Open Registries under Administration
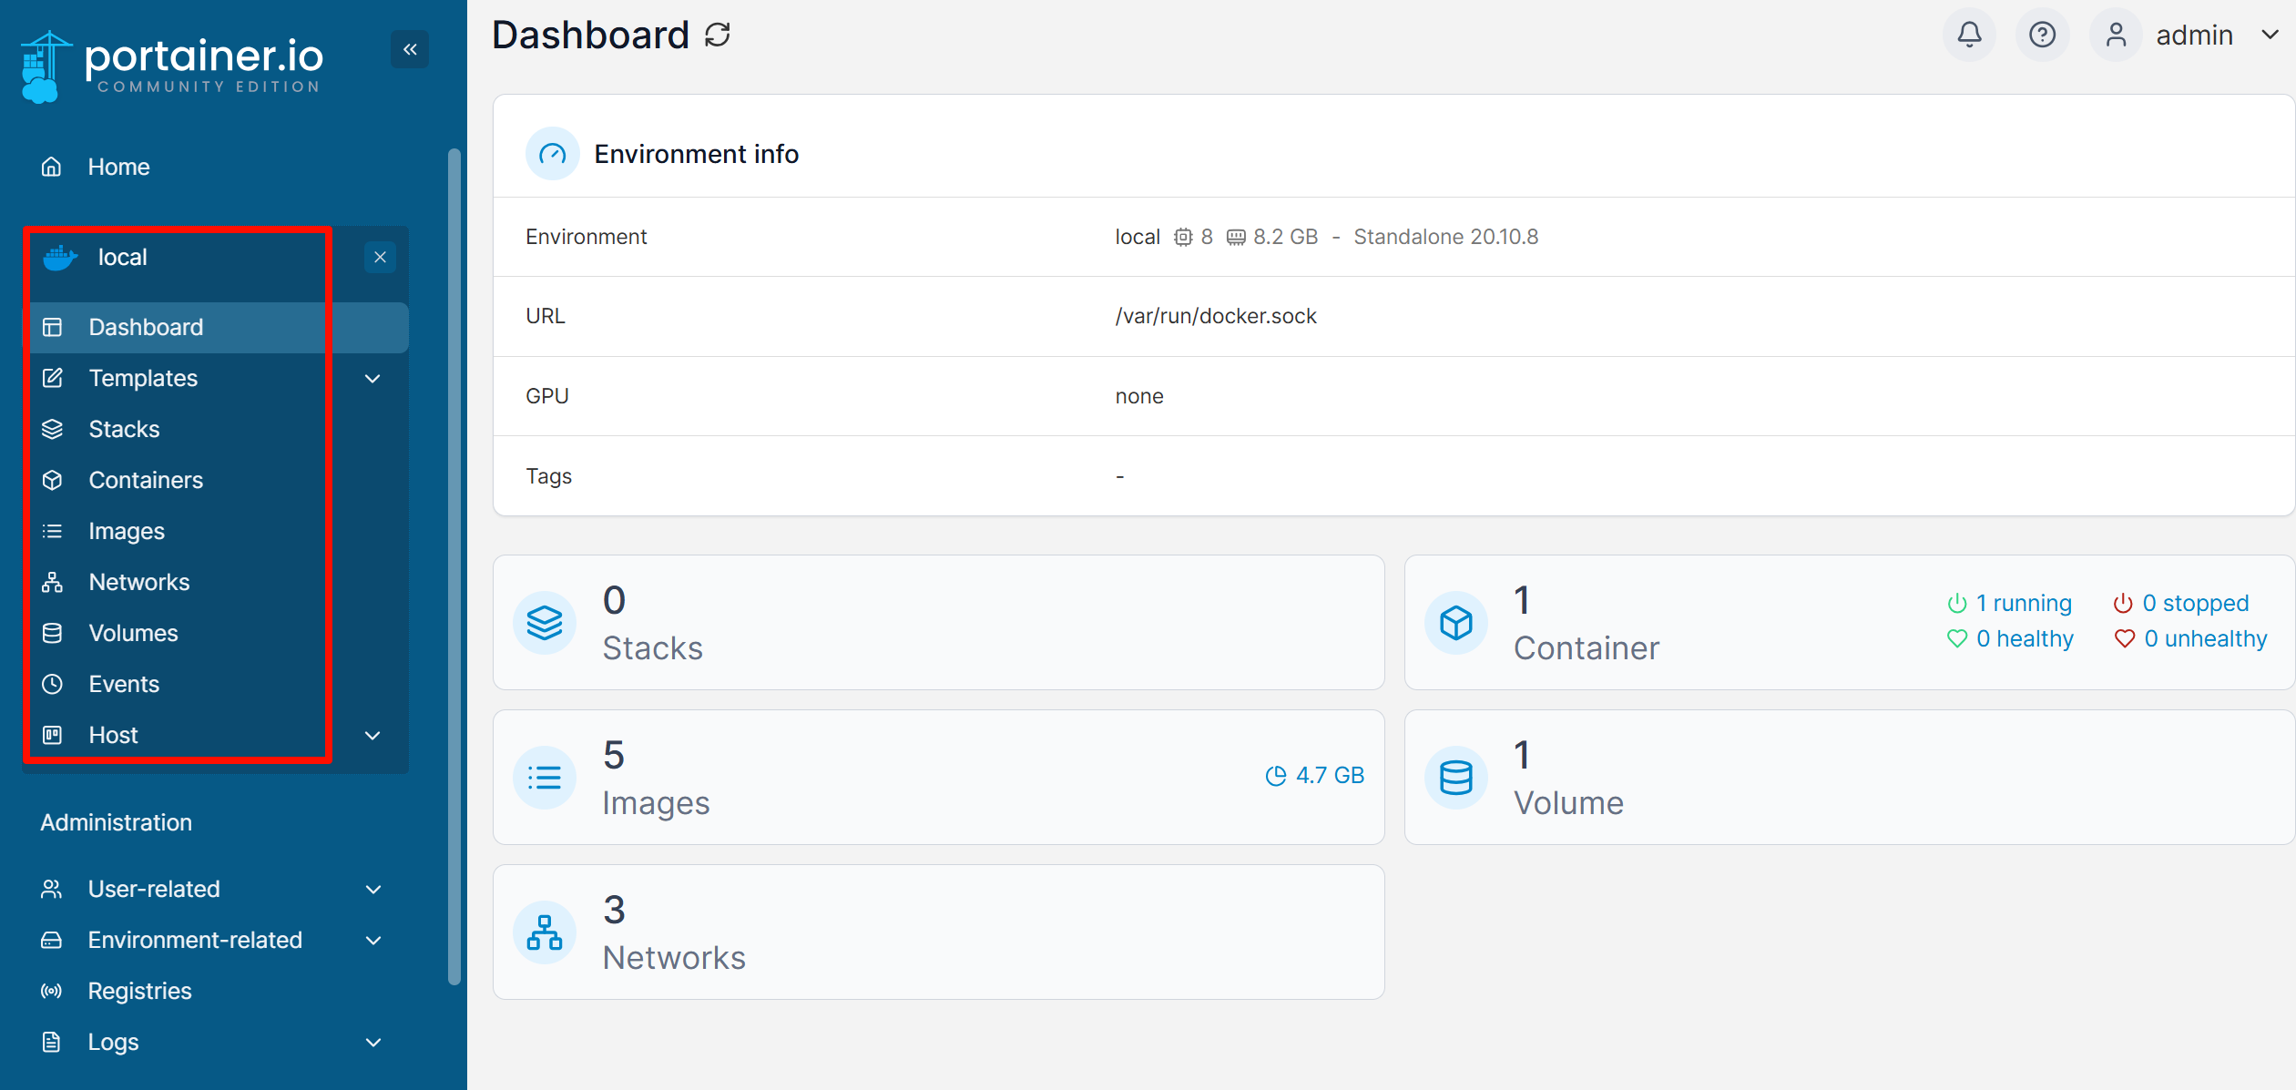 pos(139,991)
